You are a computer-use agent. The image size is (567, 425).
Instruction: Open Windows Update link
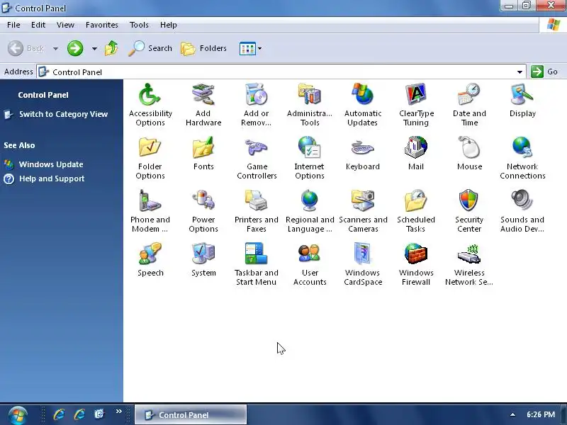coord(51,164)
